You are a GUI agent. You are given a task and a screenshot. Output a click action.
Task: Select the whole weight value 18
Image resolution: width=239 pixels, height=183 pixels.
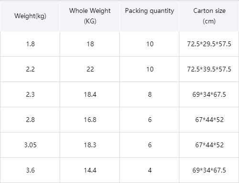(x=90, y=44)
